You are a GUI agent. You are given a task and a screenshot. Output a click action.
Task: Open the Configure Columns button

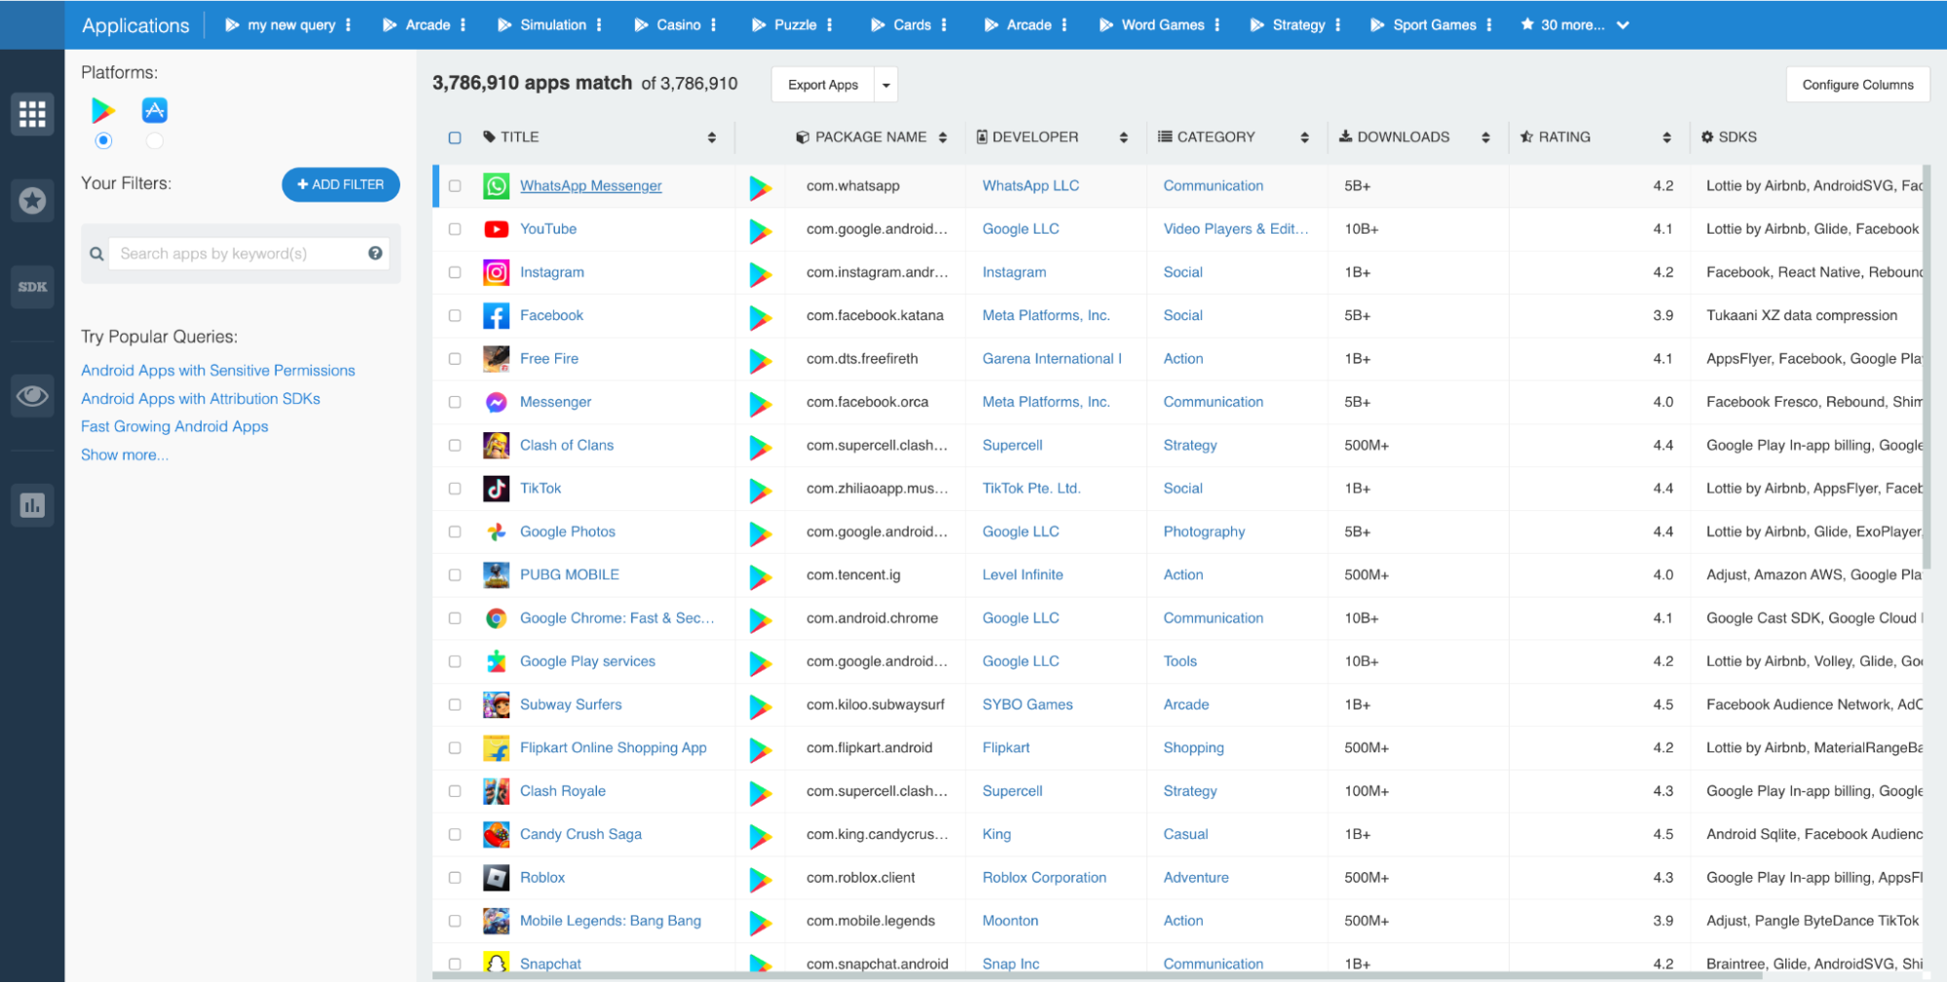pyautogui.click(x=1857, y=85)
